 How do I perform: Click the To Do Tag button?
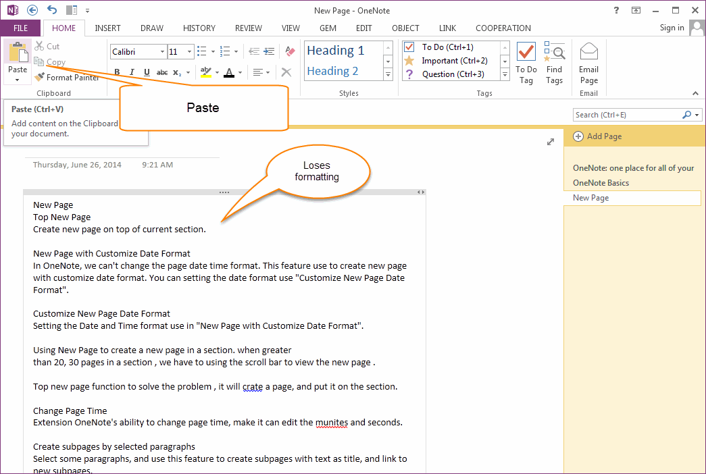click(526, 63)
